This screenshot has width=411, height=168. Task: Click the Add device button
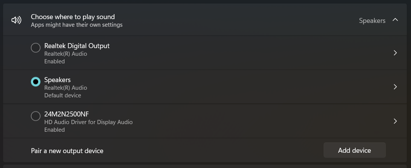(x=355, y=150)
